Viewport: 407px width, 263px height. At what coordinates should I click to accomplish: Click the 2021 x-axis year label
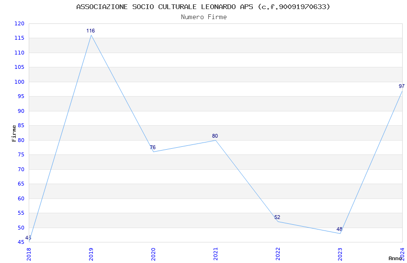coord(215,254)
